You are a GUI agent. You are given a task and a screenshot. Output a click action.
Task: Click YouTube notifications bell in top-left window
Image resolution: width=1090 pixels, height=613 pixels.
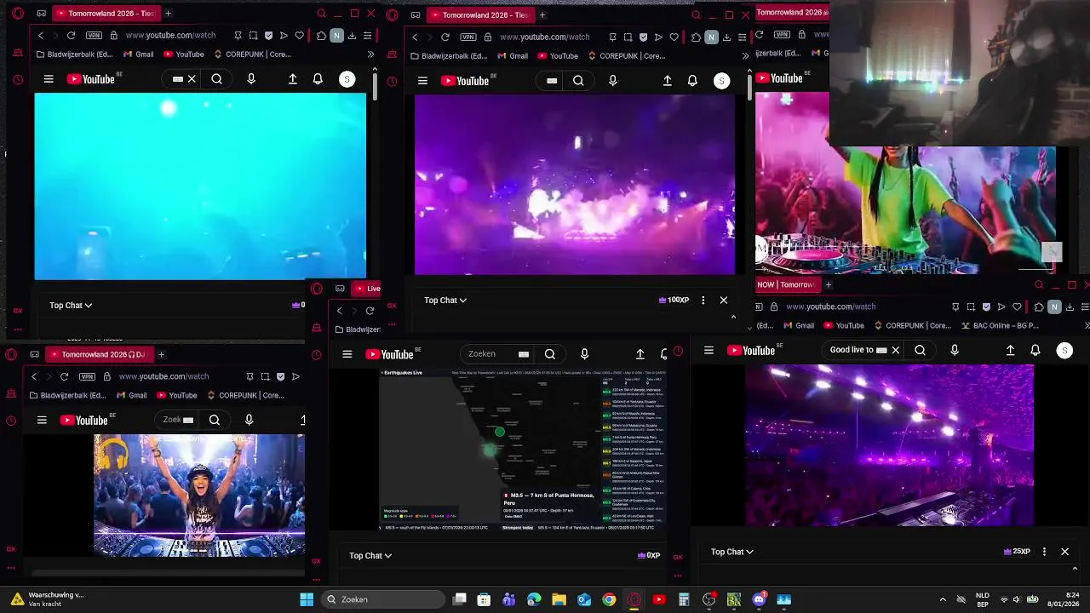coord(318,79)
